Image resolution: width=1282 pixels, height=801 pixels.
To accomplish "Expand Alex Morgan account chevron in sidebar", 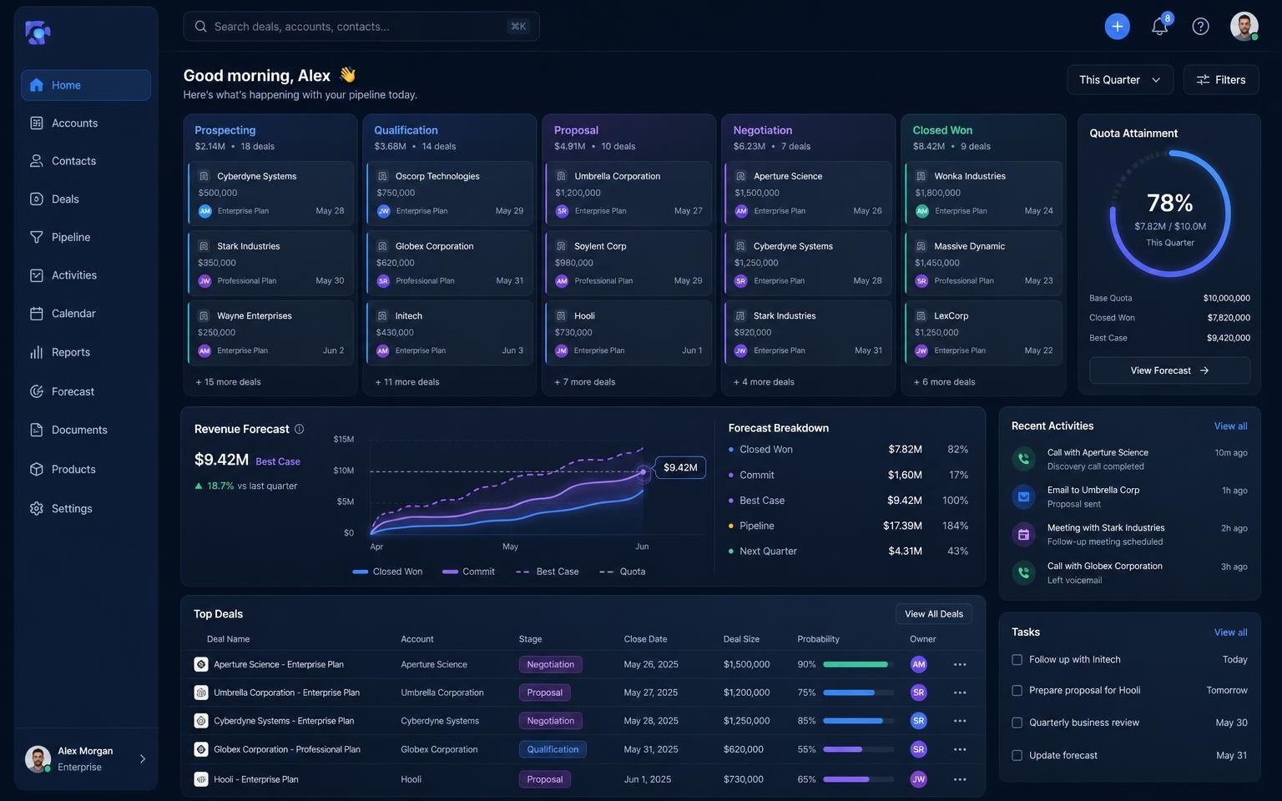I will pos(143,759).
